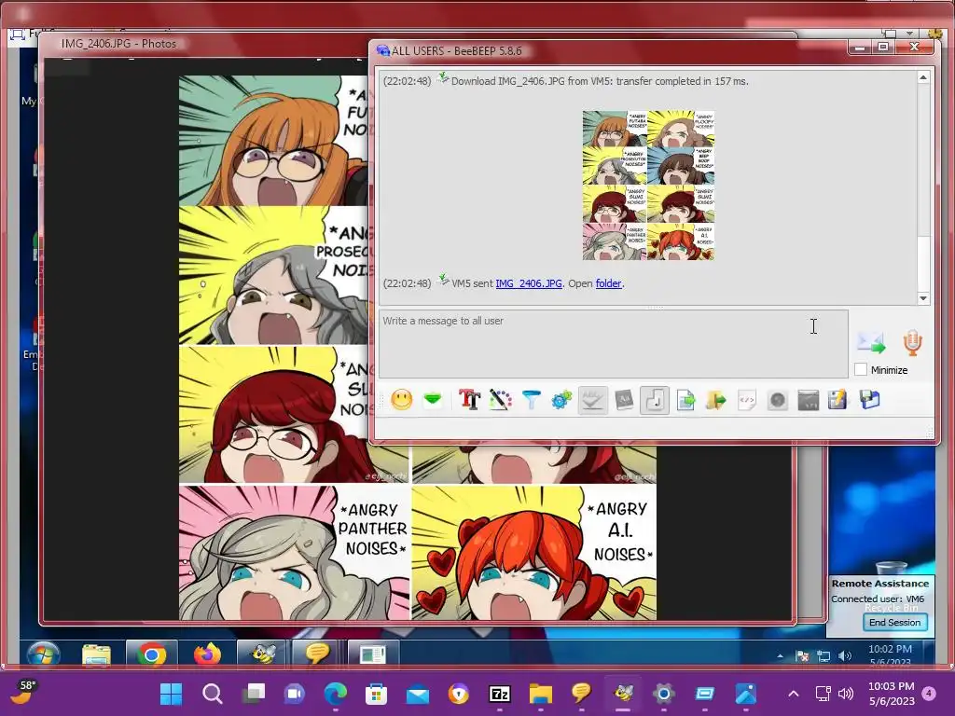Open Mail on the host taskbar
Image resolution: width=955 pixels, height=716 pixels.
point(418,694)
